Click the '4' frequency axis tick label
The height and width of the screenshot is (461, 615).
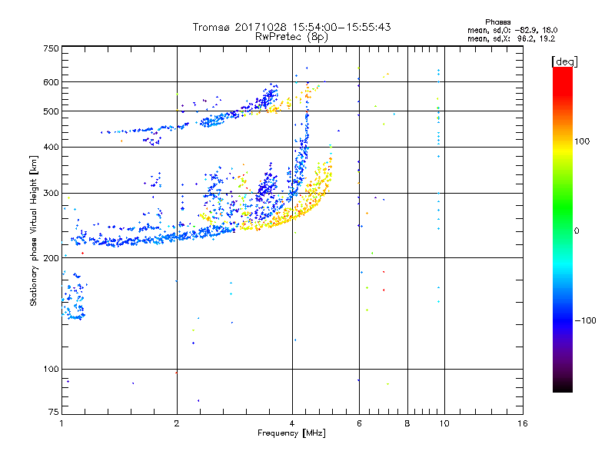point(292,423)
